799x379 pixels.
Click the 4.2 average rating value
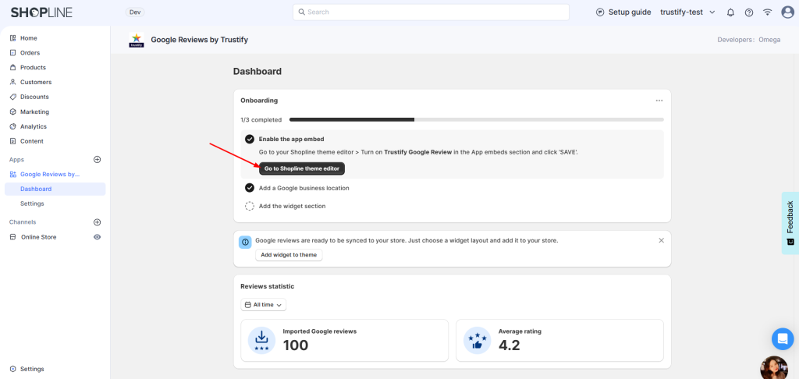(x=509, y=345)
